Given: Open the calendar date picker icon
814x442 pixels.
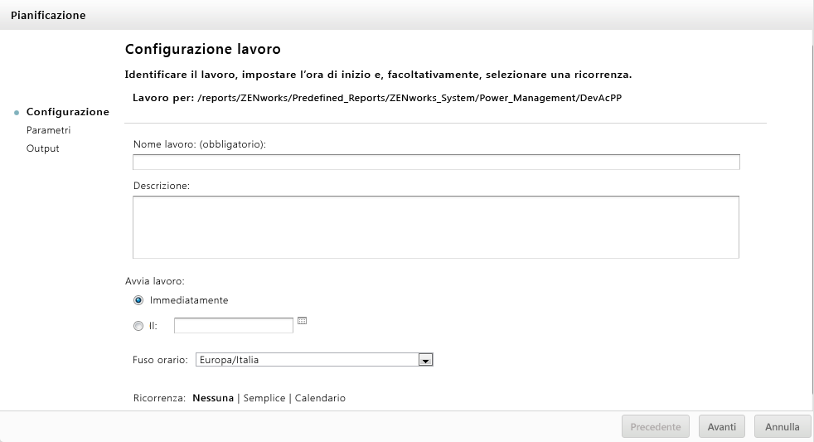Looking at the screenshot, I should tap(302, 321).
